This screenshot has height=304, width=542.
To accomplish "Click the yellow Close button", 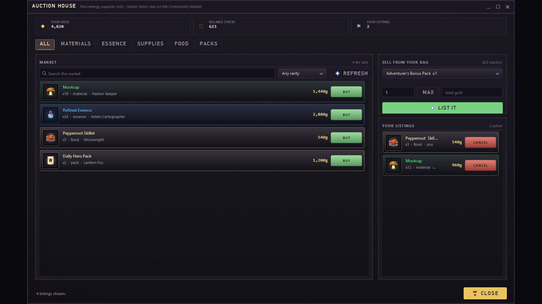I will [485, 293].
